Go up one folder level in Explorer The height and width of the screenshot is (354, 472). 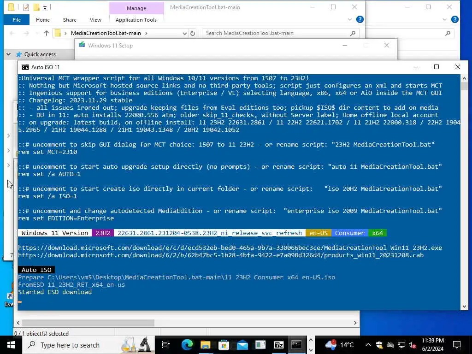[x=47, y=33]
